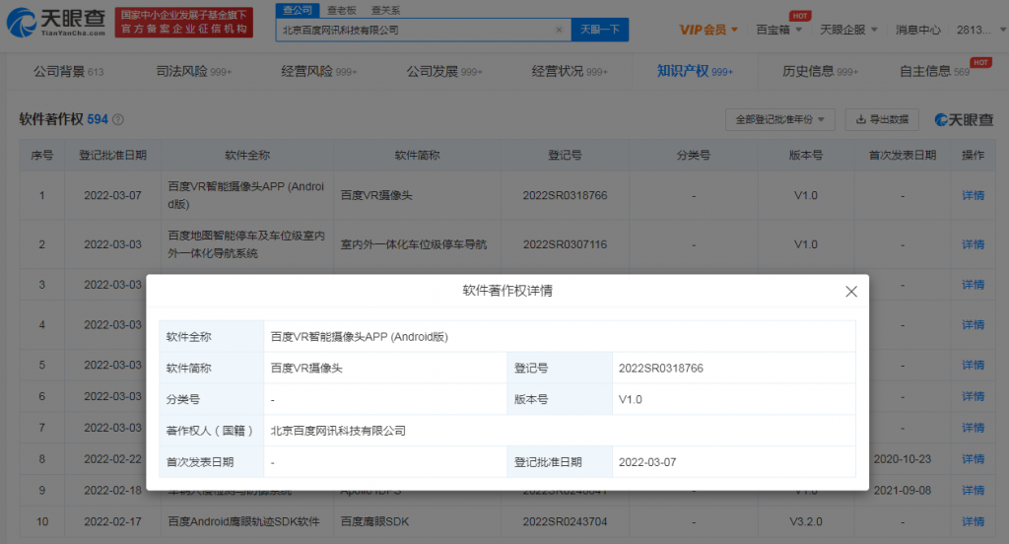Switch to the 公司背景 tab
The image size is (1009, 544).
point(68,72)
